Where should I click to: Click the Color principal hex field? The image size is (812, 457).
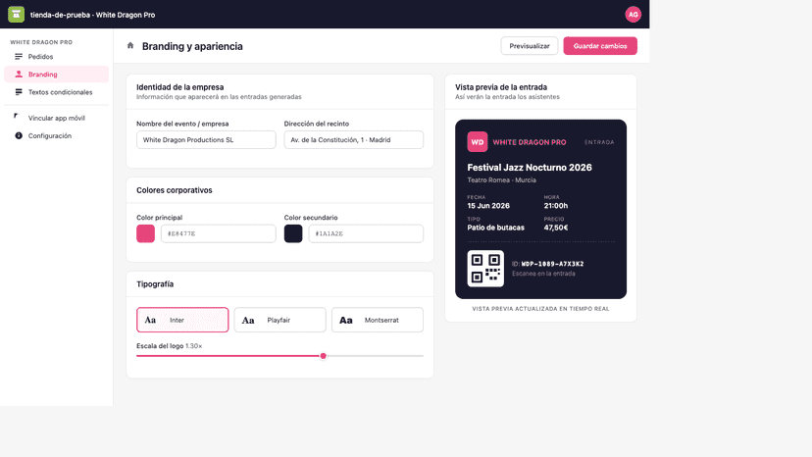point(218,233)
